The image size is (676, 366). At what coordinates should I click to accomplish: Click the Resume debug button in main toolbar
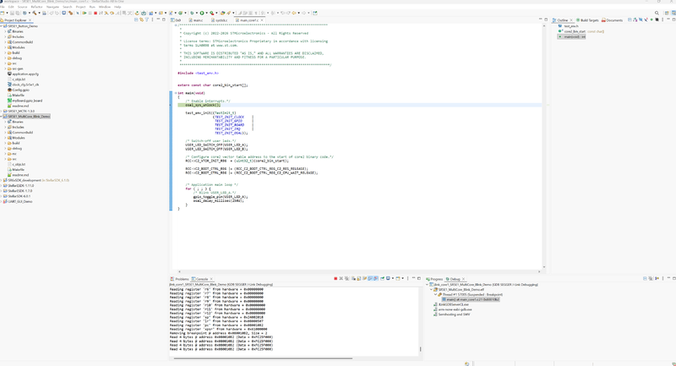click(84, 13)
